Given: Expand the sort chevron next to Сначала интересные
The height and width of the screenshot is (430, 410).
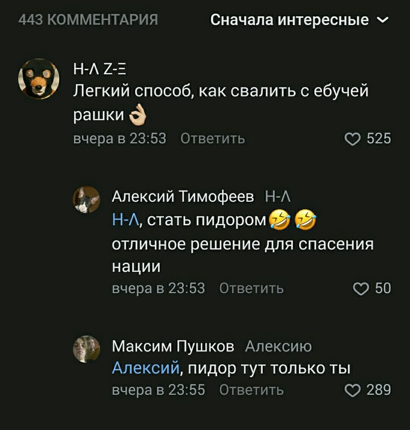Looking at the screenshot, I should (x=382, y=20).
